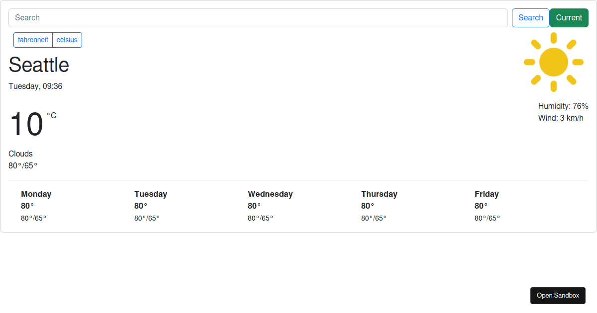Click the 80°/65° high-low range under Clouds

click(x=23, y=165)
